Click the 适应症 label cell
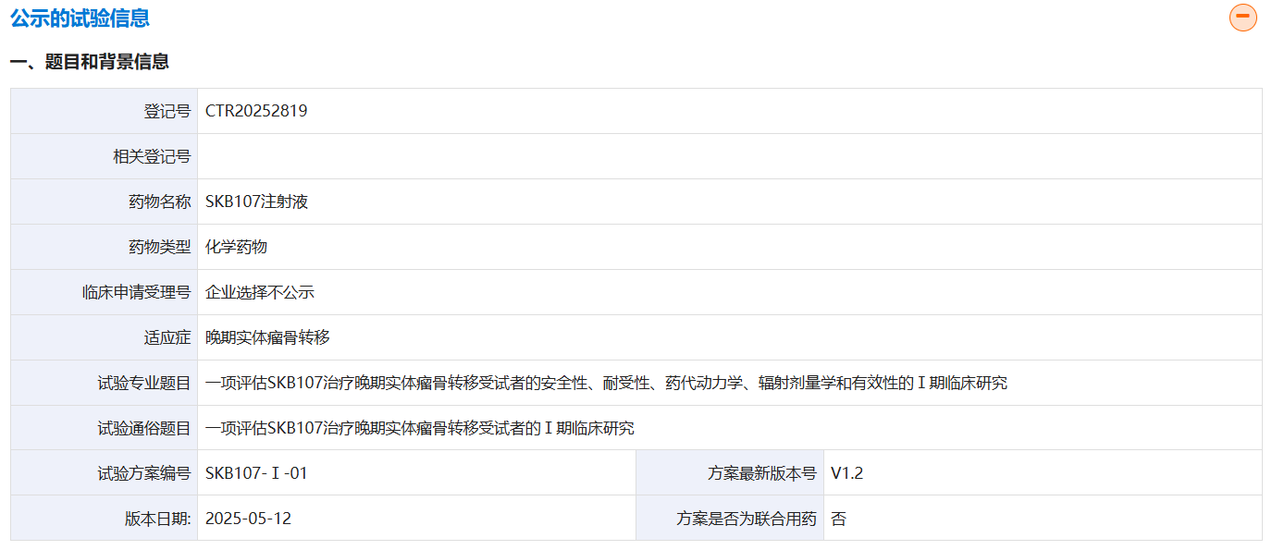1272x550 pixels. pos(105,337)
